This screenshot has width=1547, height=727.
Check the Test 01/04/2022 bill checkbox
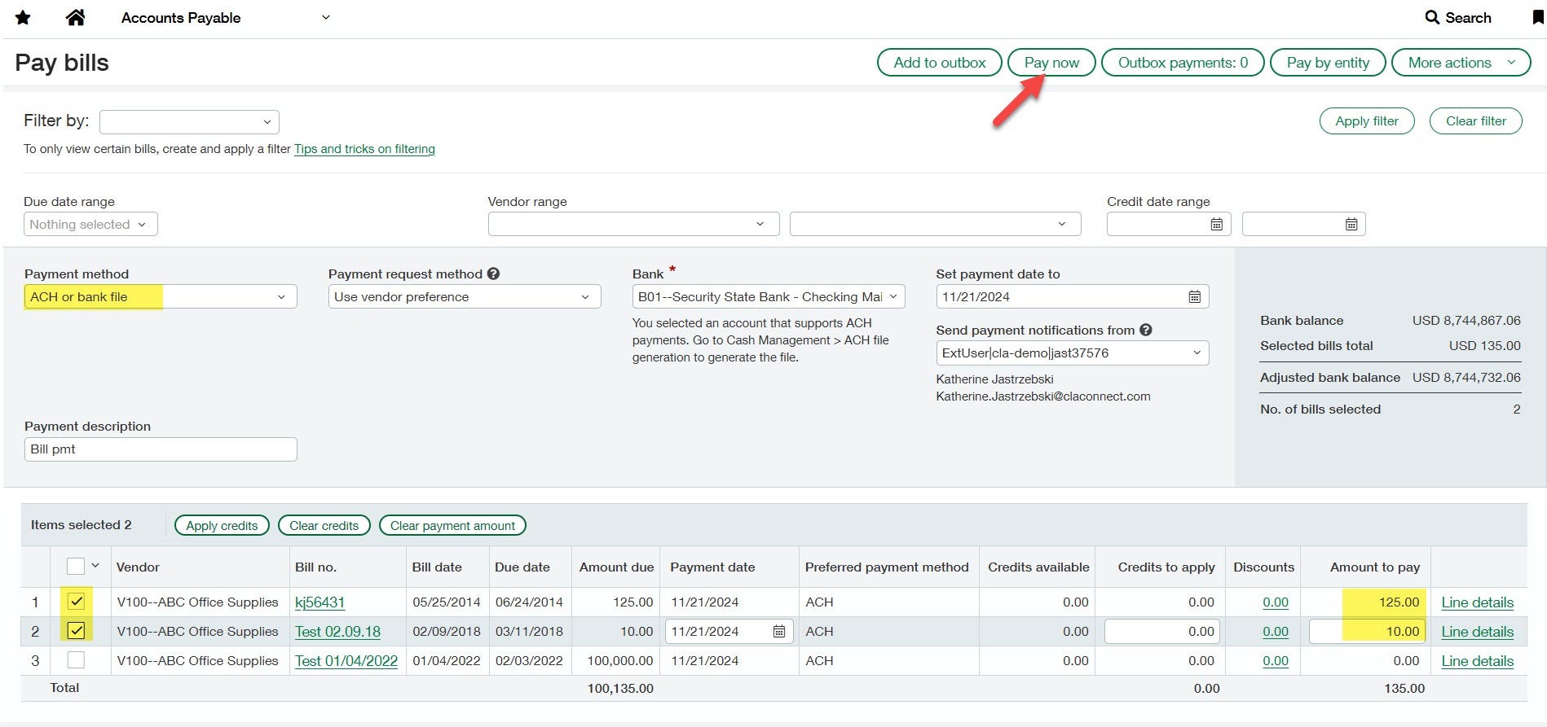(x=76, y=660)
